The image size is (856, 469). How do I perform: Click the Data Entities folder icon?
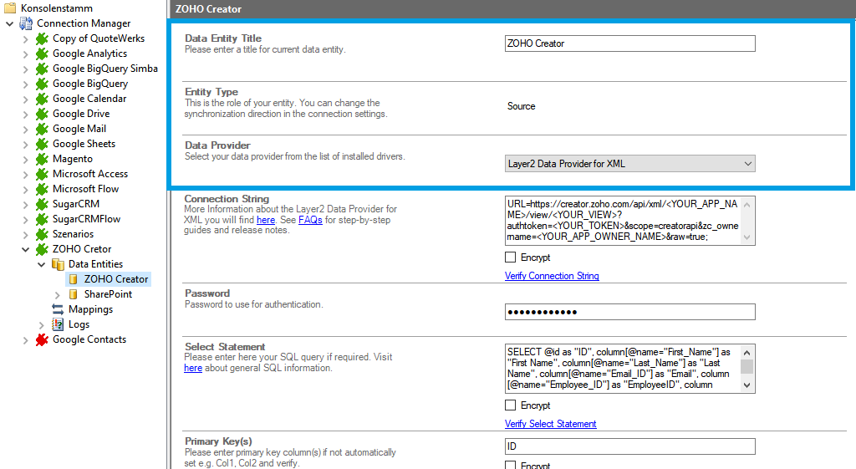pyautogui.click(x=58, y=264)
